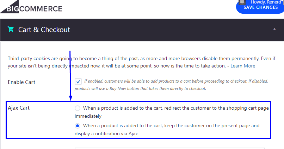Click the COMMERCE wordmark in the logo

click(41, 9)
